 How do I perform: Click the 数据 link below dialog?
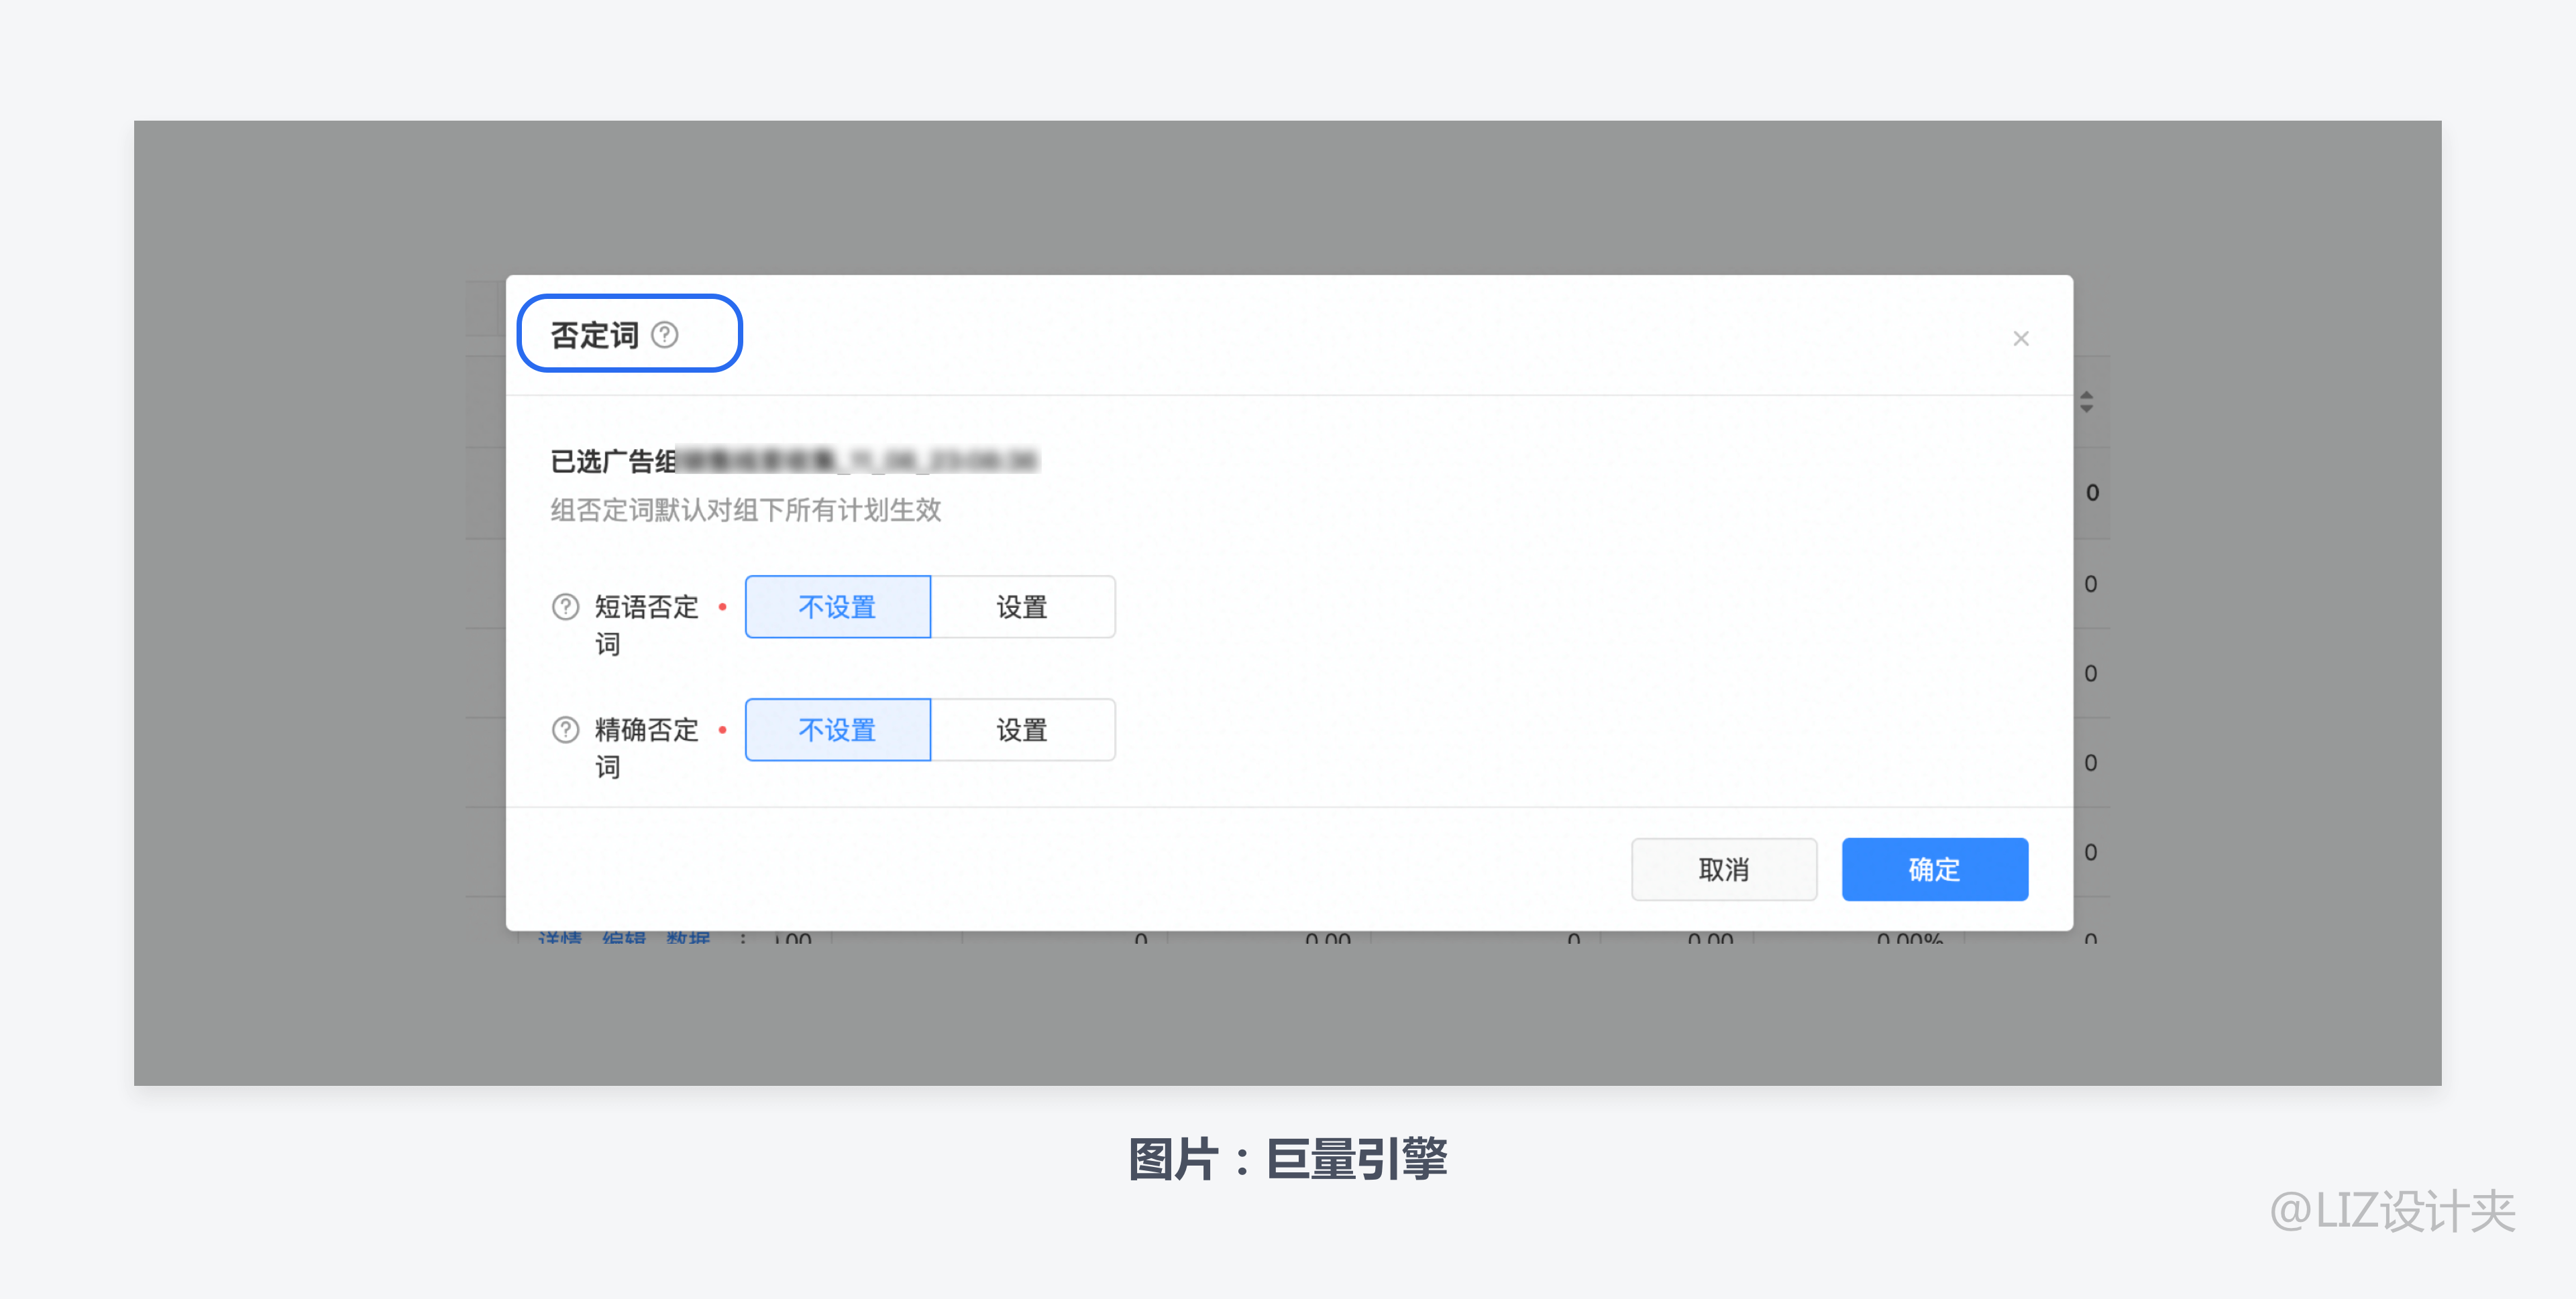688,938
